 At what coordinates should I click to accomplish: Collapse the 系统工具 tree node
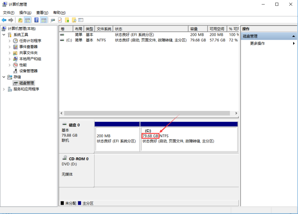4,35
